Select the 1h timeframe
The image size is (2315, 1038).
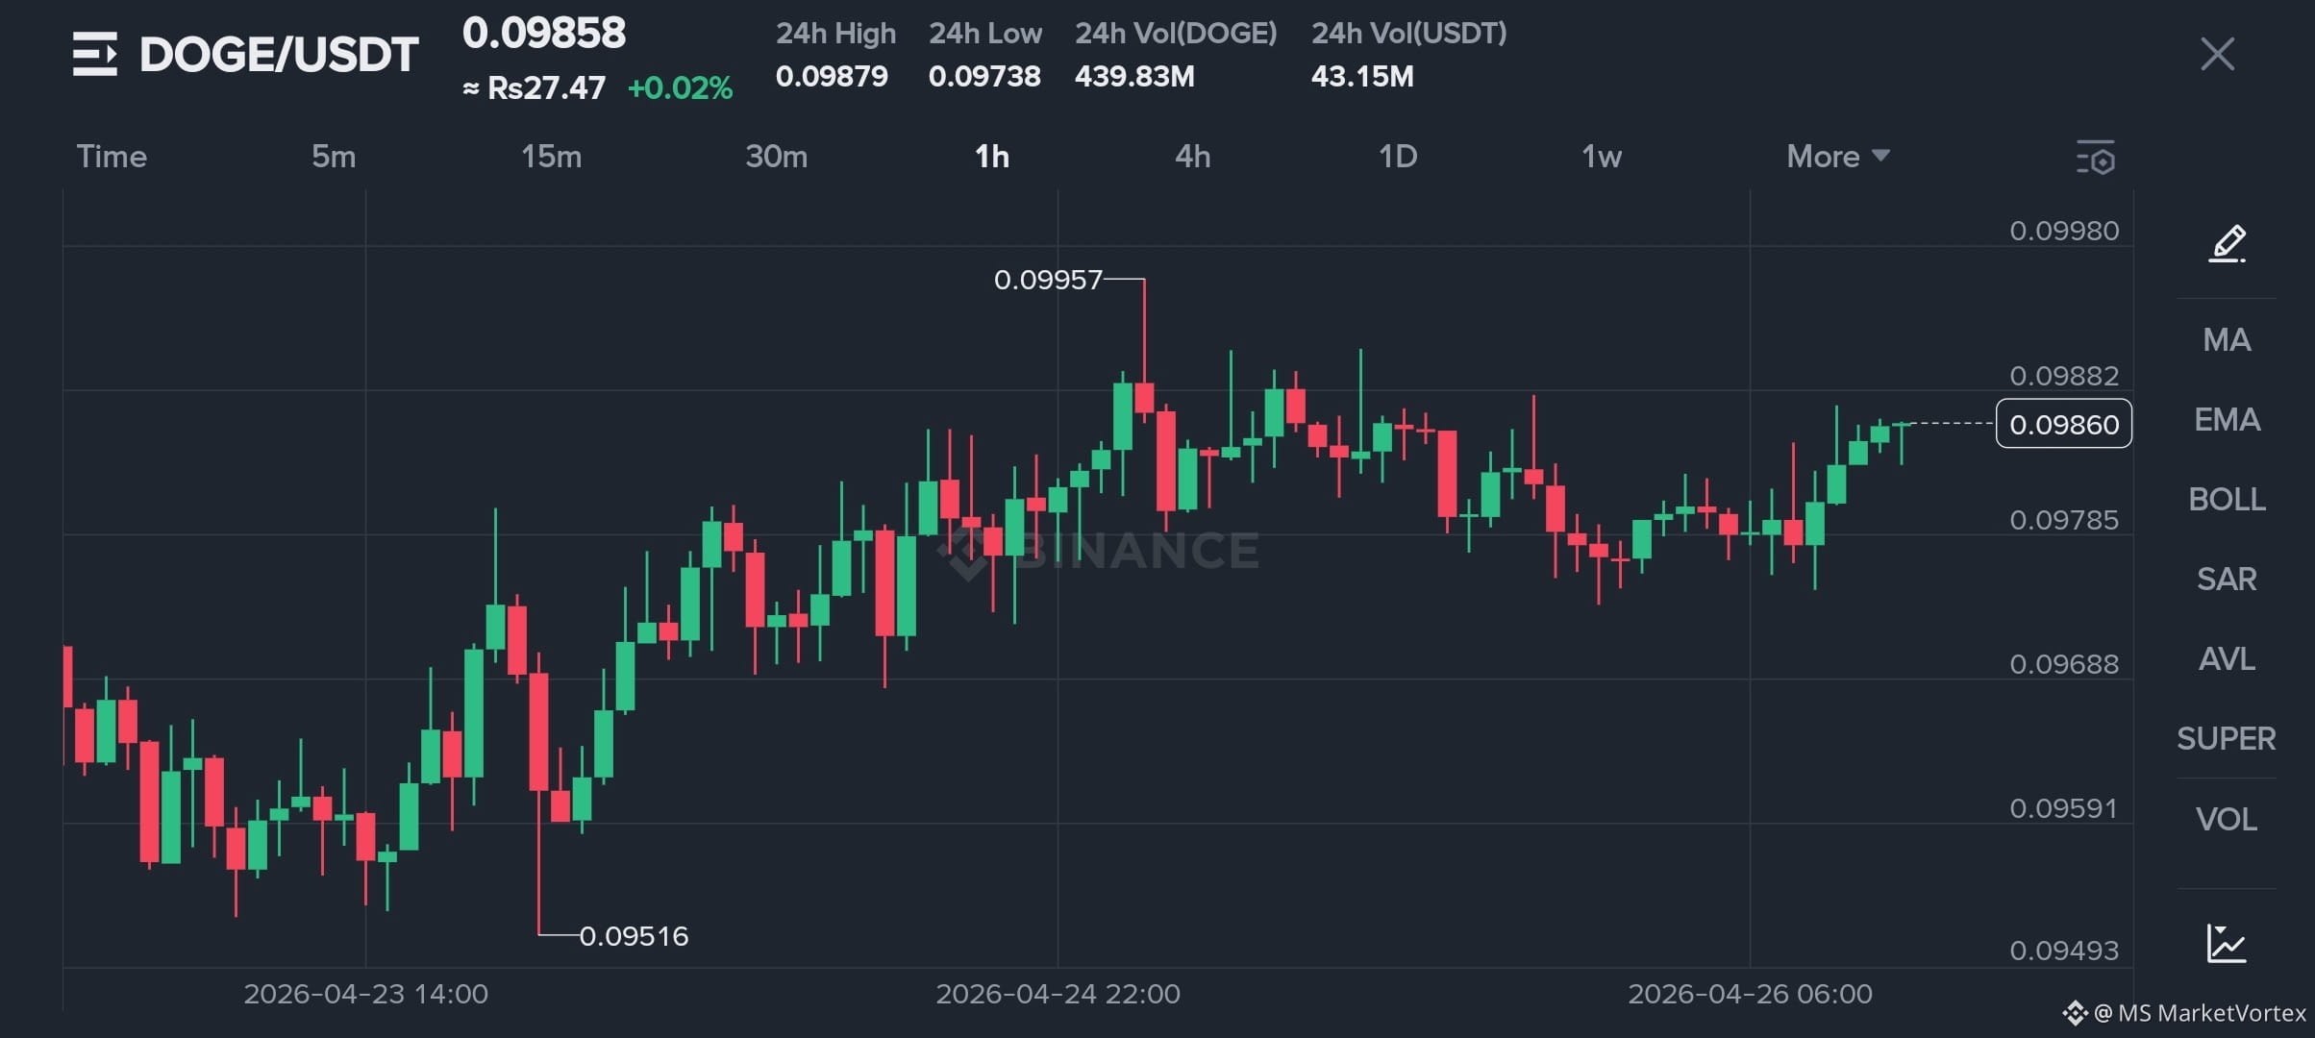click(x=992, y=156)
